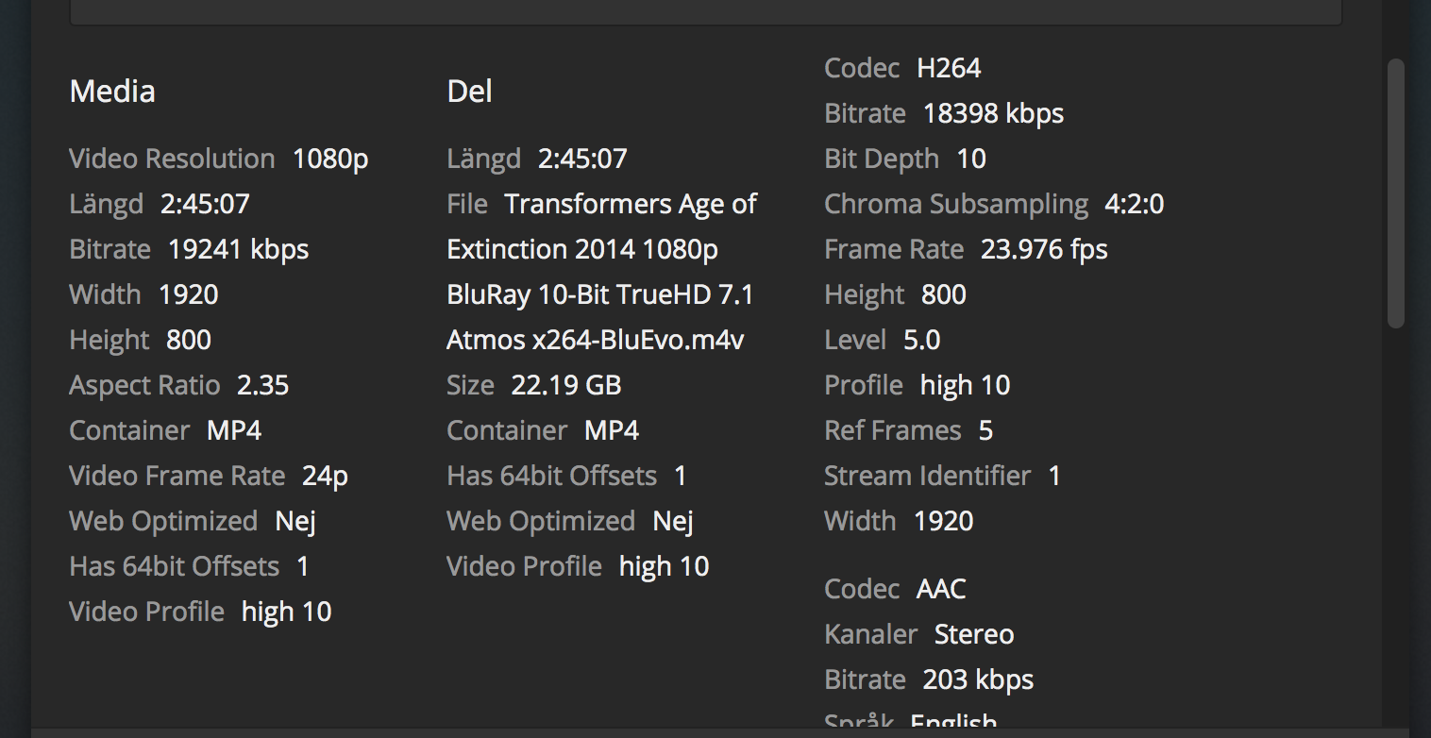Click the Ref Frames label
The image size is (1431, 738).
pyautogui.click(x=892, y=430)
